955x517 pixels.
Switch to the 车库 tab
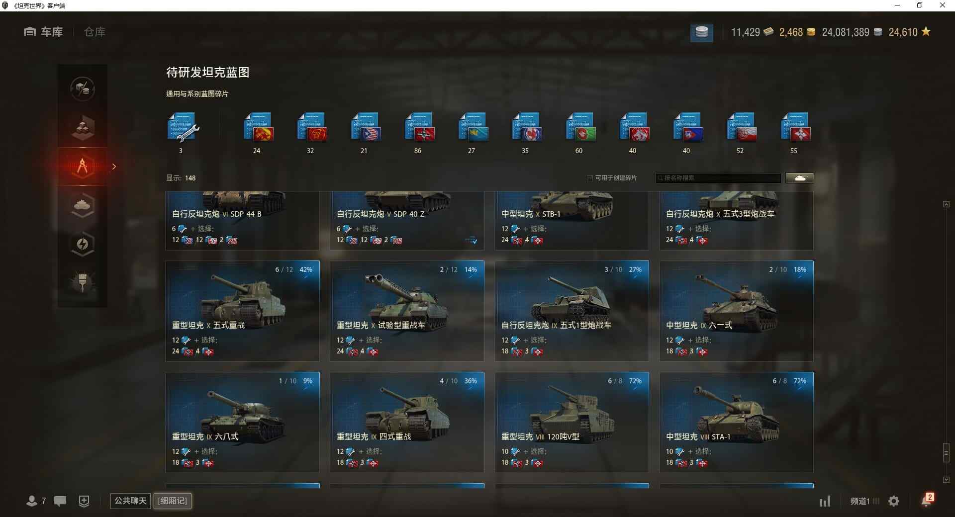coord(43,32)
